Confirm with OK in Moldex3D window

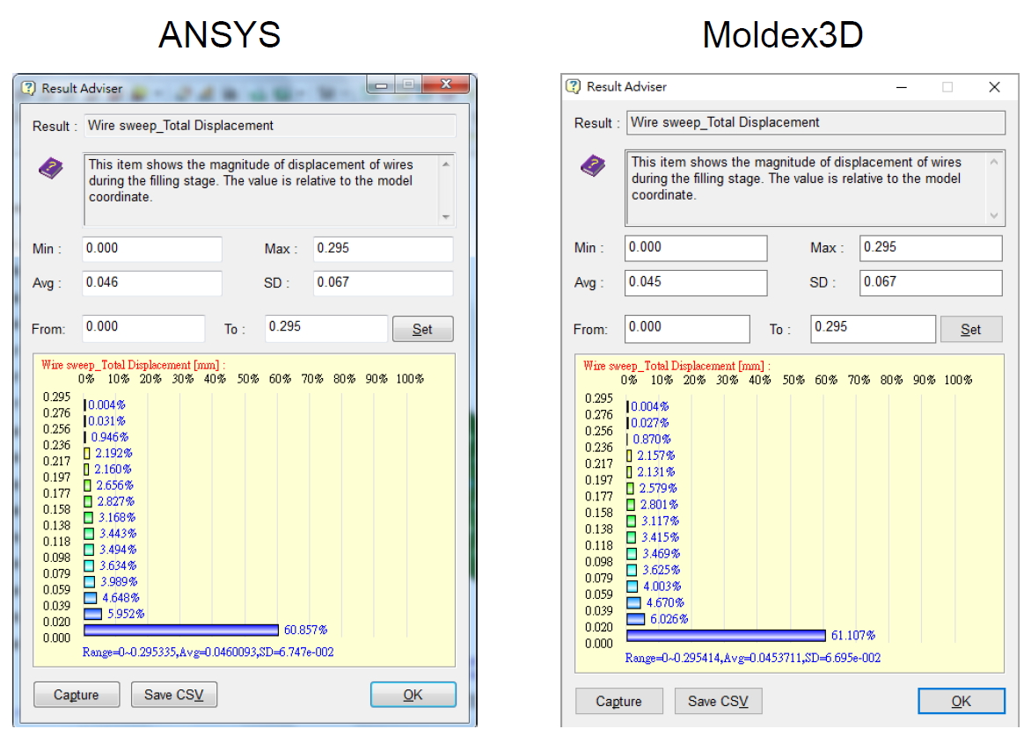(x=962, y=702)
